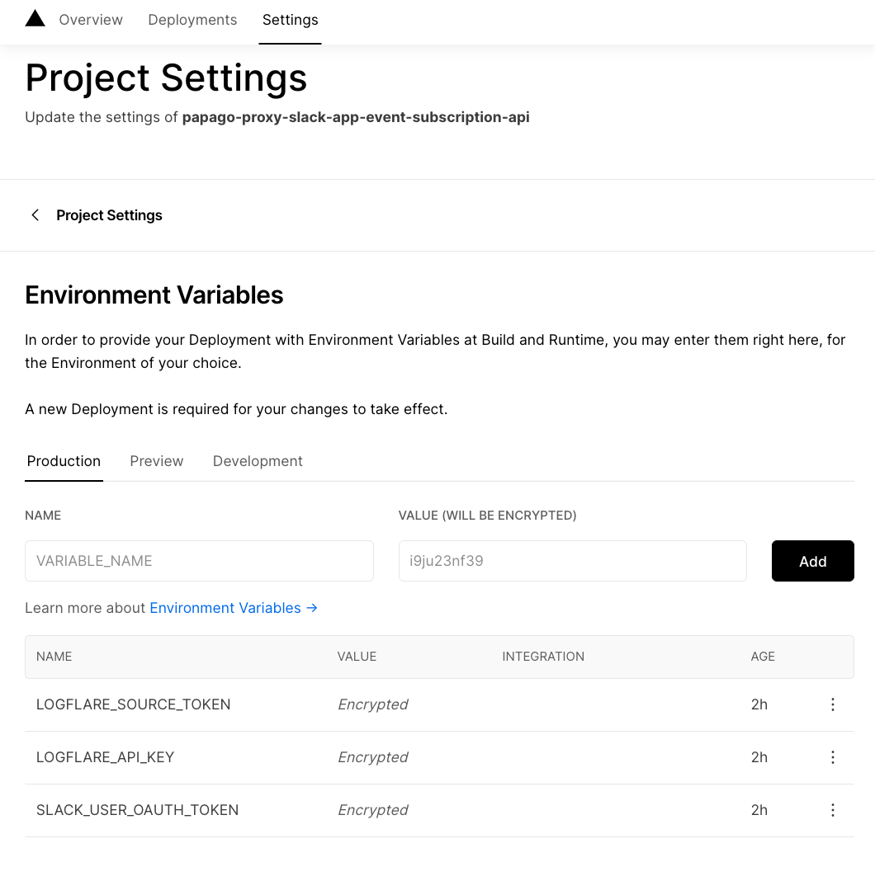Click the SLACK_USER_OAUTH_TOKEN variable name

coord(137,810)
